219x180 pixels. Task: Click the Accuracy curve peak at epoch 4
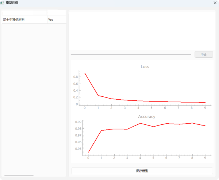point(141,123)
